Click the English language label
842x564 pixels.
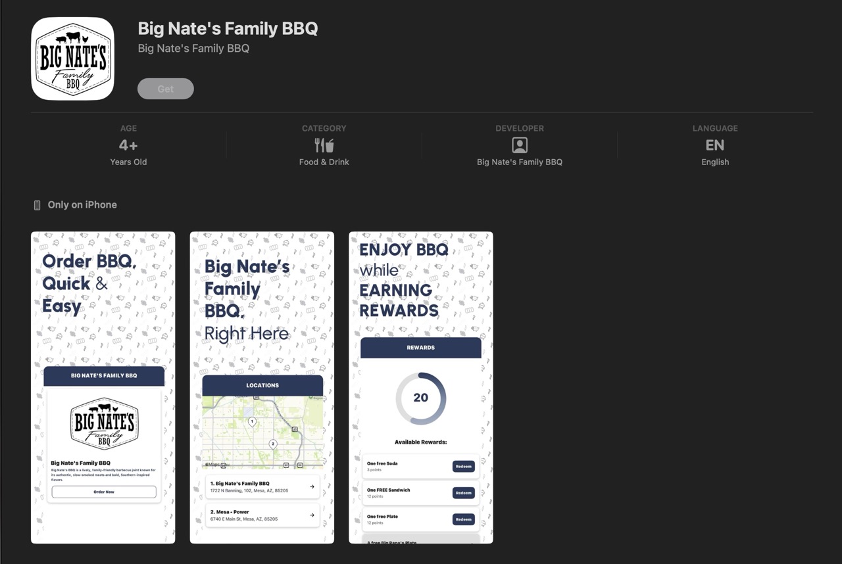pos(715,162)
